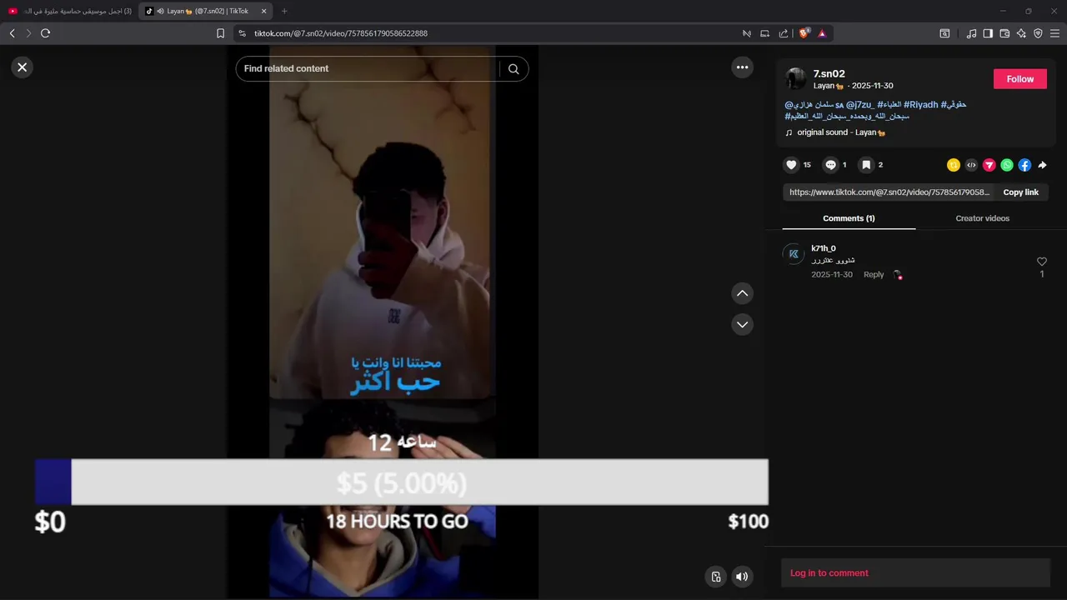Go to next video with down chevron
The image size is (1067, 600).
(742, 324)
